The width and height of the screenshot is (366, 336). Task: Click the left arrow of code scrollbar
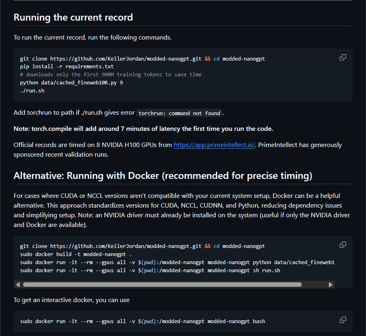[x=18, y=284]
